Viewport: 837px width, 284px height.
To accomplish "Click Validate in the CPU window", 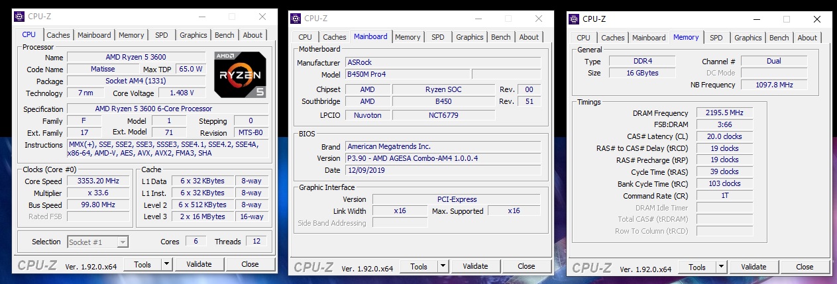I will [x=199, y=264].
